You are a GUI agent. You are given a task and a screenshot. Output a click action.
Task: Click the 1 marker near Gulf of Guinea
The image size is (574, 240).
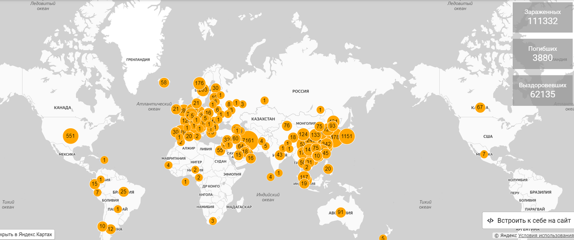pyautogui.click(x=185, y=181)
